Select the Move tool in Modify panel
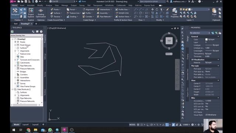 (152, 9)
